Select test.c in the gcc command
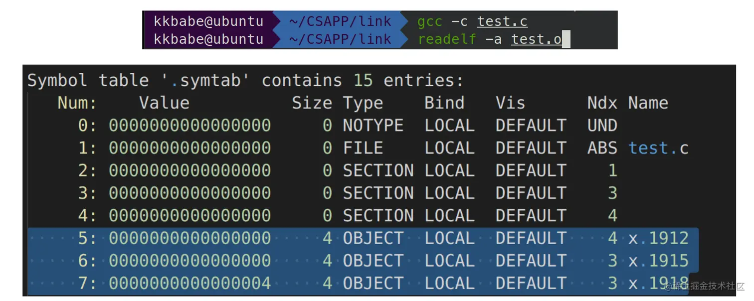Screen dimensions: 754x301 (502, 22)
